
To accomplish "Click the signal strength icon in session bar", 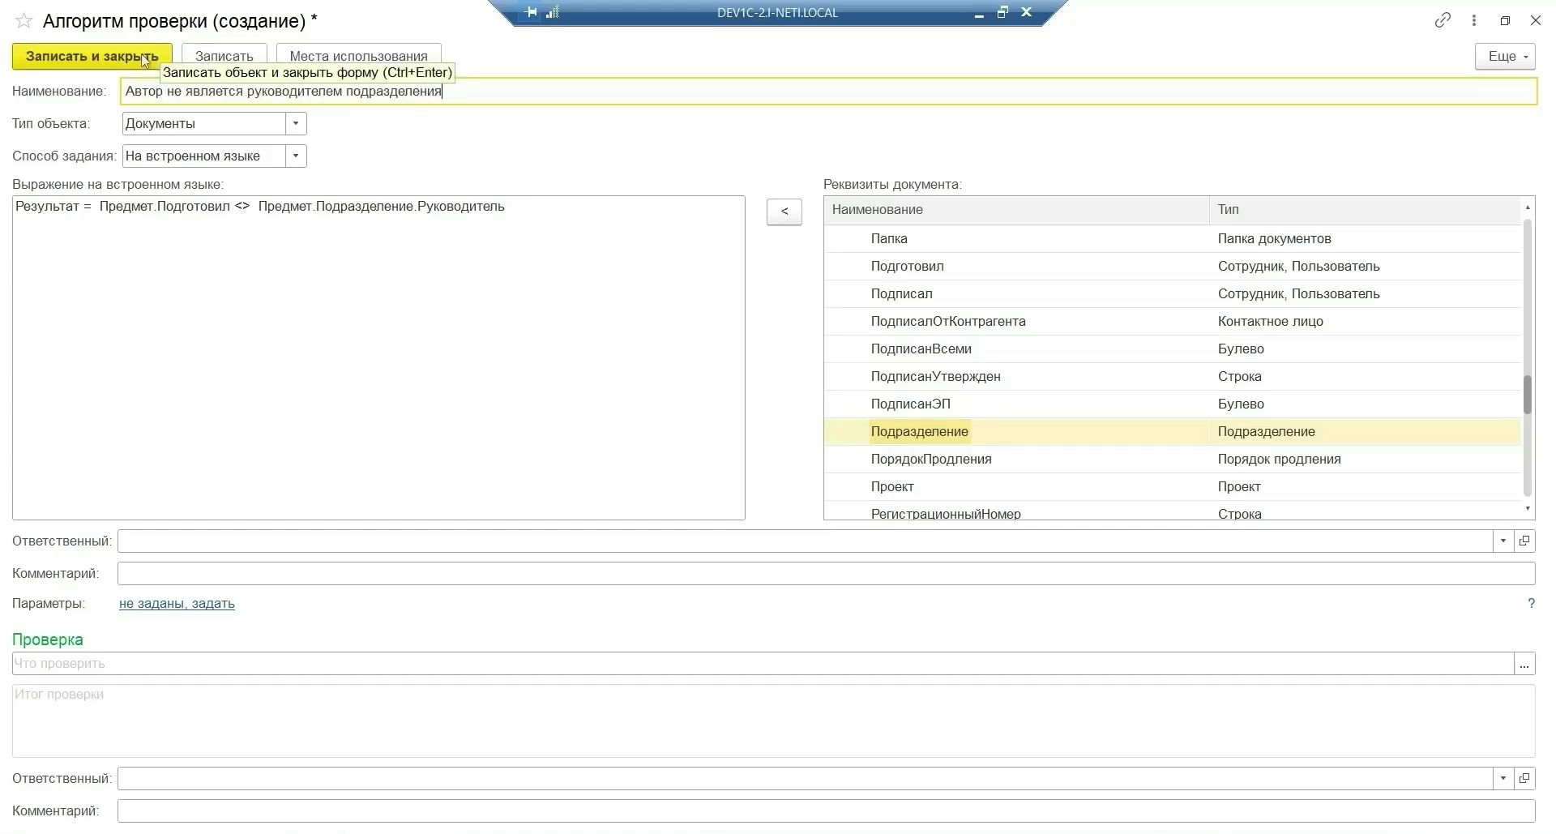I will pos(553,12).
